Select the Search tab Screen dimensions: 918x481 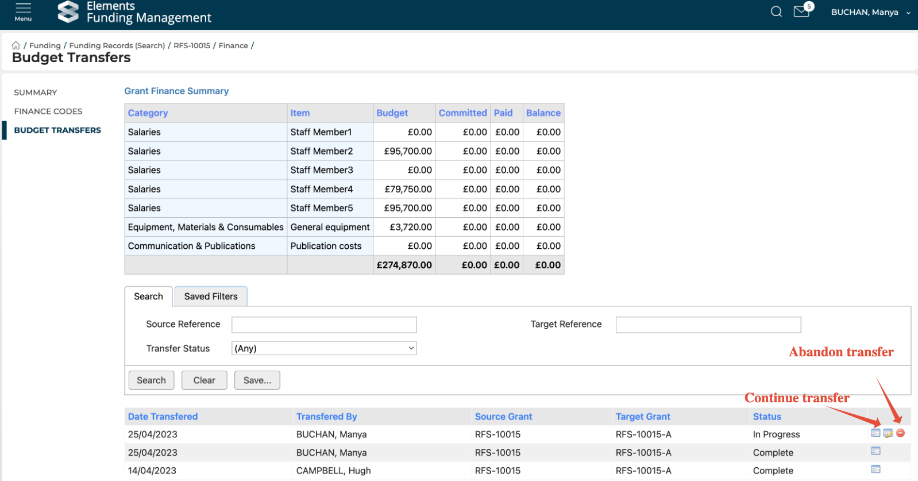[x=148, y=297]
